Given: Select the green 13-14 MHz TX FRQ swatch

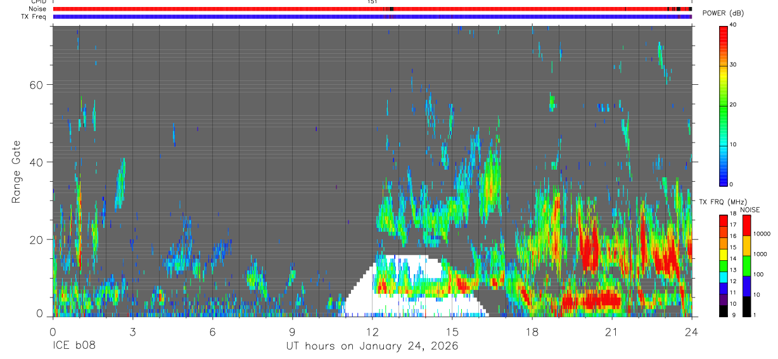Looking at the screenshot, I should 724,265.
